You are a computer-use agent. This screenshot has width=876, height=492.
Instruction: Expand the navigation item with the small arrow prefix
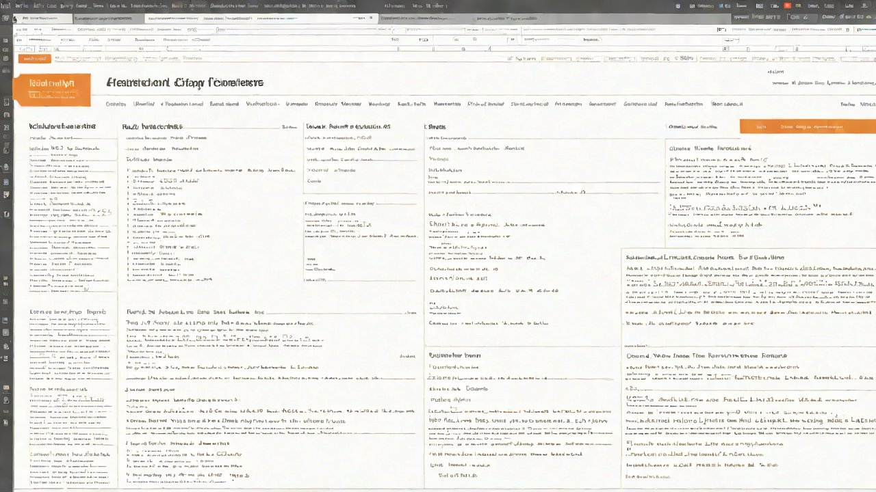click(182, 105)
